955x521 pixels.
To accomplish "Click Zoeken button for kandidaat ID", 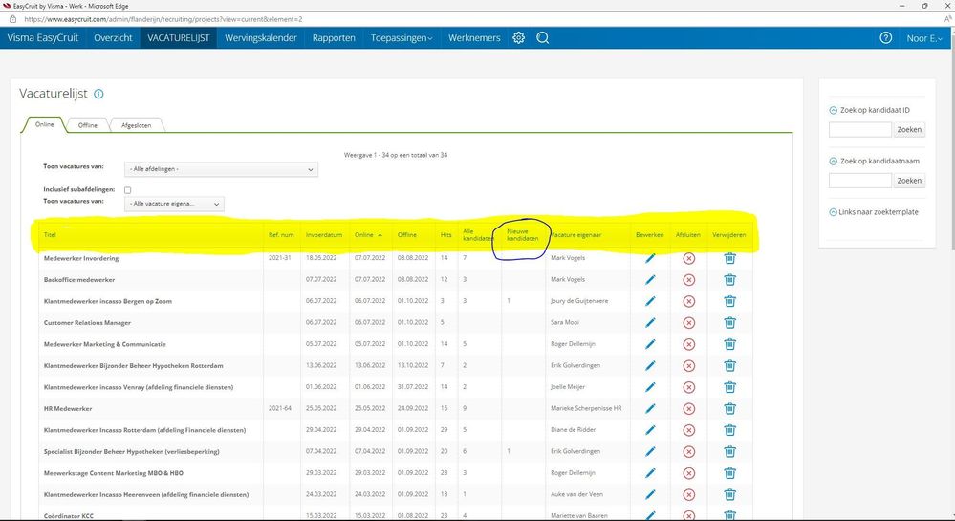I will [909, 129].
